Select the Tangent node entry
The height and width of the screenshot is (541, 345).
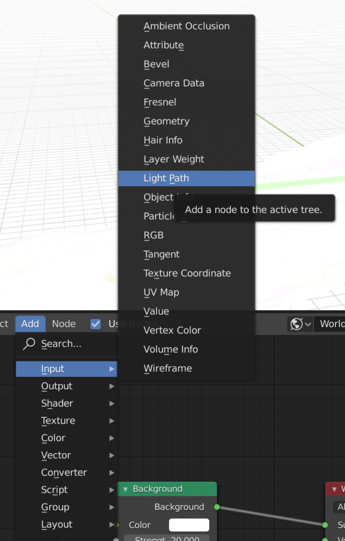(187, 254)
